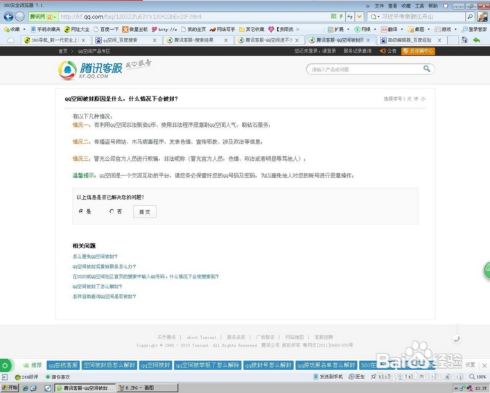Expand the 扩展 dropdown arrow
Viewport: 490px width, 393px height.
pyautogui.click(x=348, y=29)
